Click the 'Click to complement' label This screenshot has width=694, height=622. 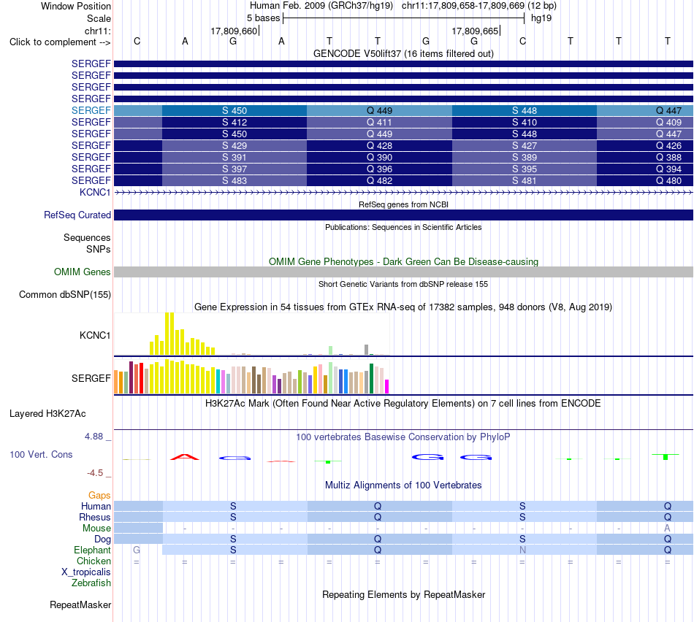click(60, 42)
